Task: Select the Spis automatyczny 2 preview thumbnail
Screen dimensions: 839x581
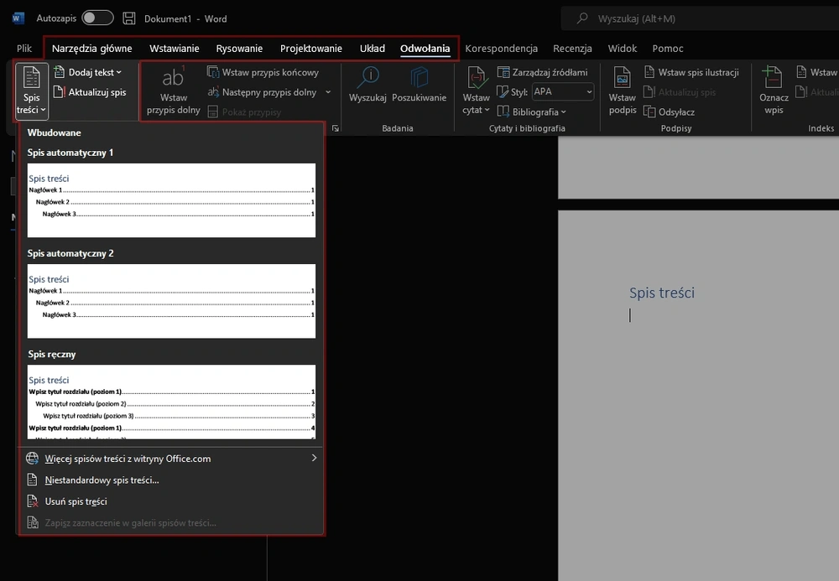Action: 171,301
